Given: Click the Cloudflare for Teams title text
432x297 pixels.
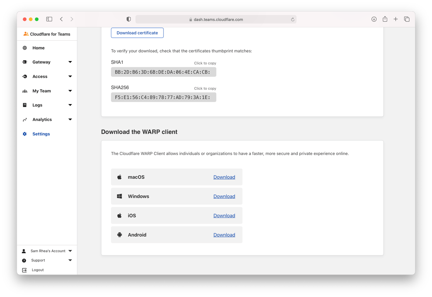Looking at the screenshot, I should coord(50,34).
